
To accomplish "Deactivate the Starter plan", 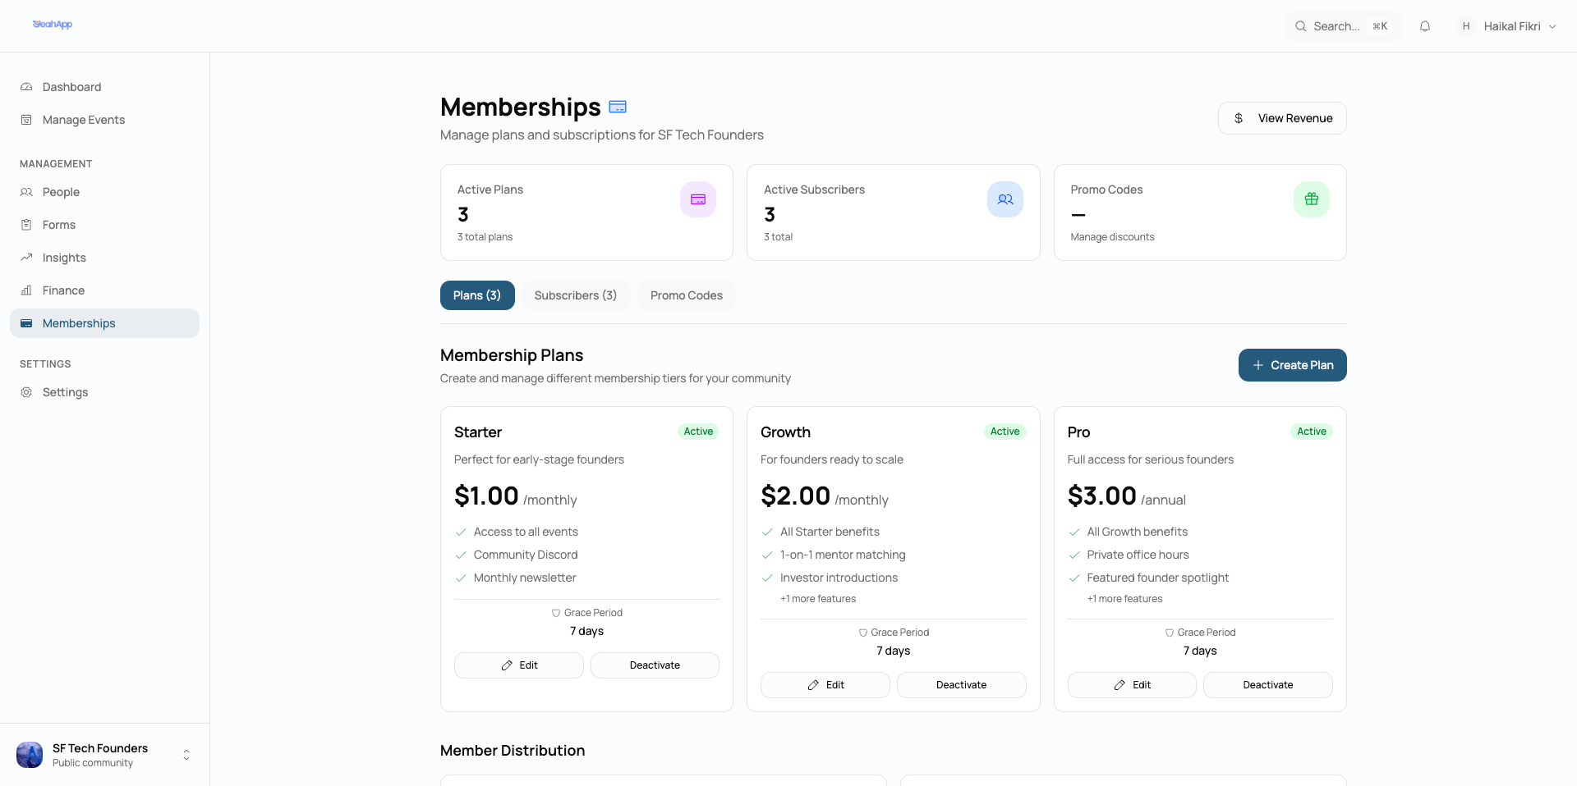I will coord(655,665).
